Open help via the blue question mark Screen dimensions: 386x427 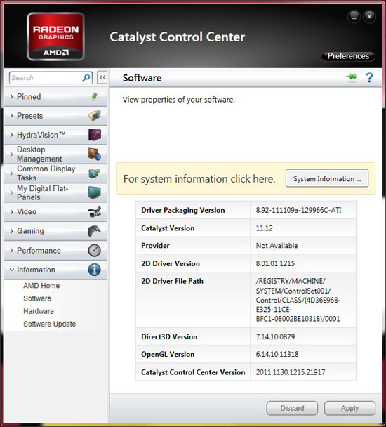coord(369,78)
